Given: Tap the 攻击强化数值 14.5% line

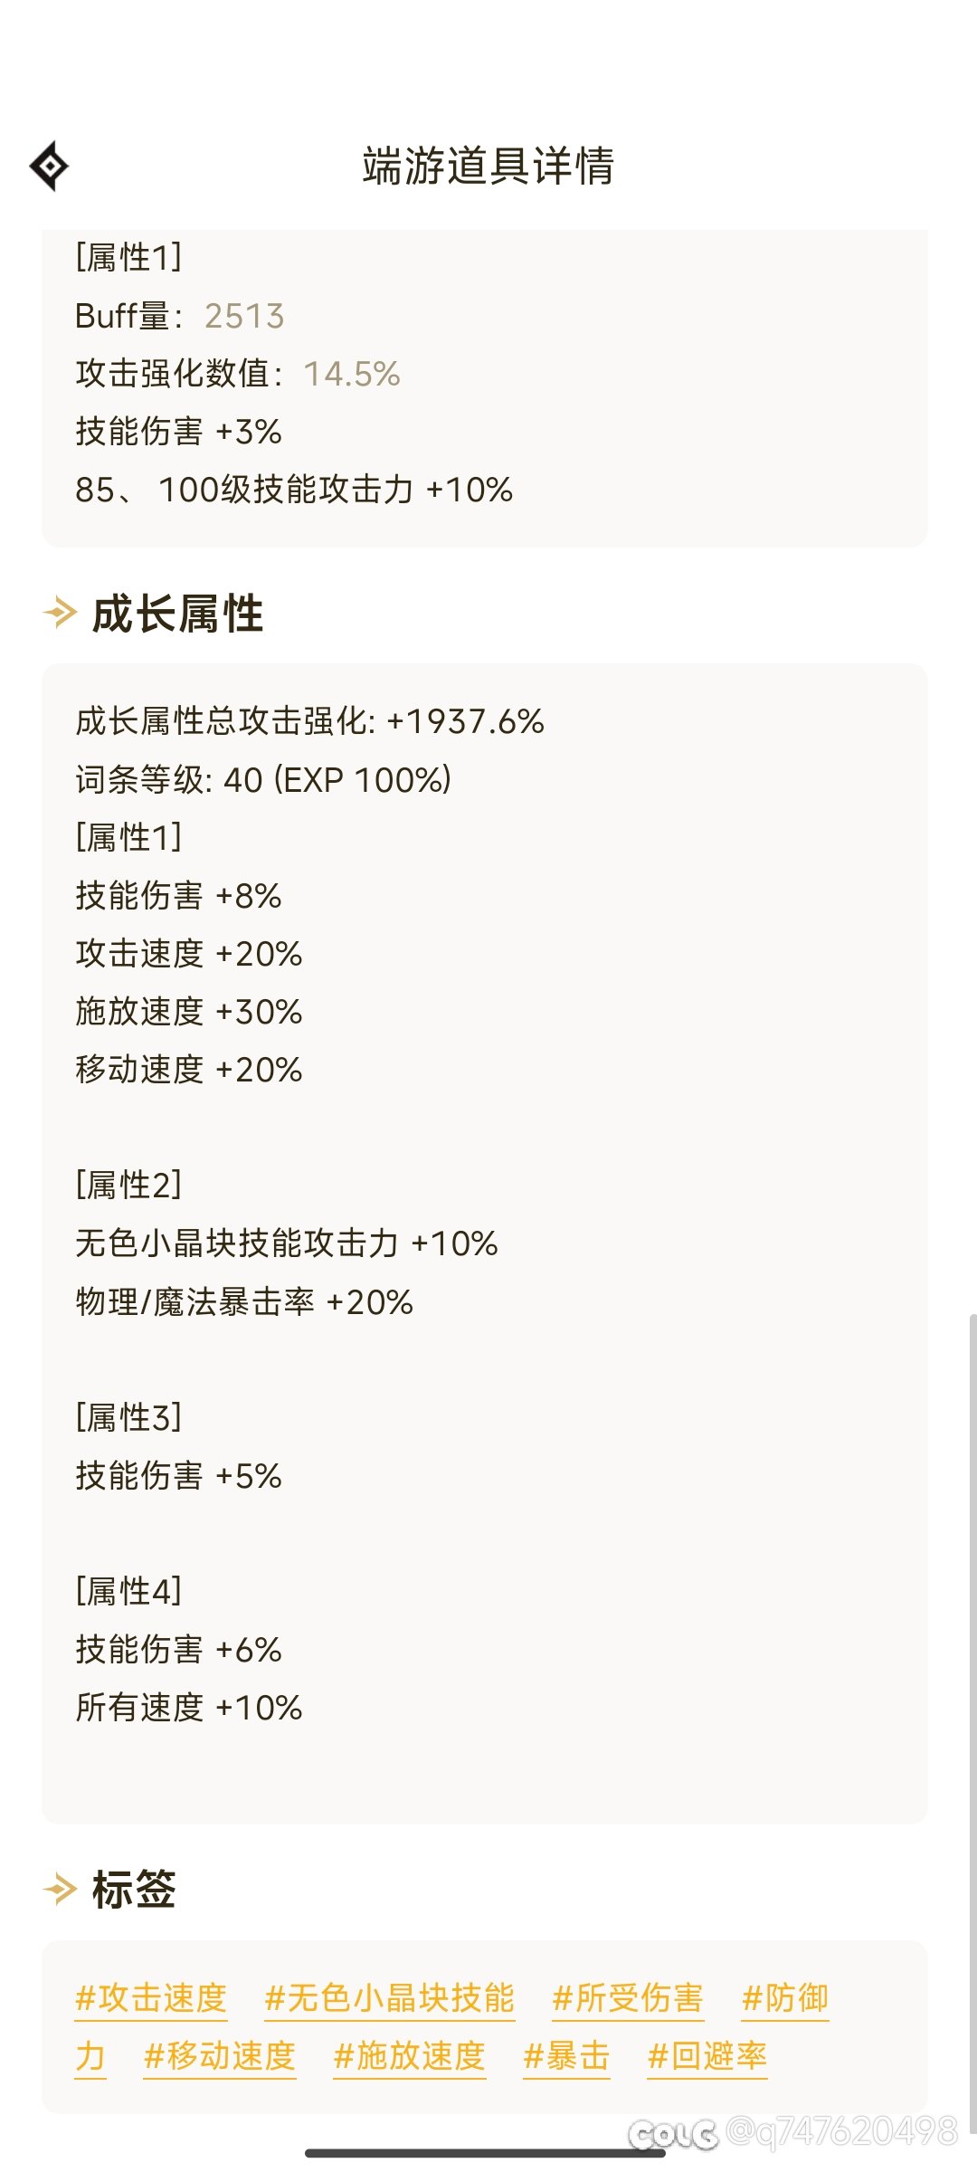Looking at the screenshot, I should tap(238, 374).
